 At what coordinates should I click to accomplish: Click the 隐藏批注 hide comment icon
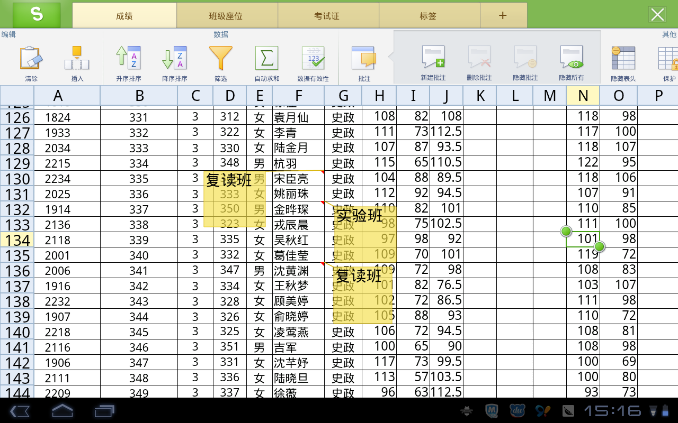pos(525,57)
